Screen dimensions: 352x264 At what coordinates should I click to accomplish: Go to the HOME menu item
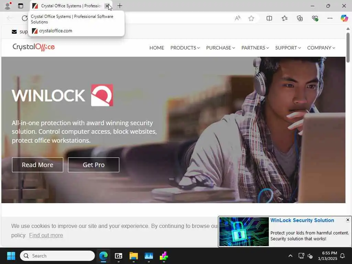pos(157,48)
